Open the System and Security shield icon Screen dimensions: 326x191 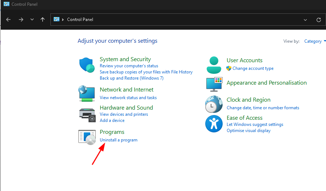(x=87, y=65)
